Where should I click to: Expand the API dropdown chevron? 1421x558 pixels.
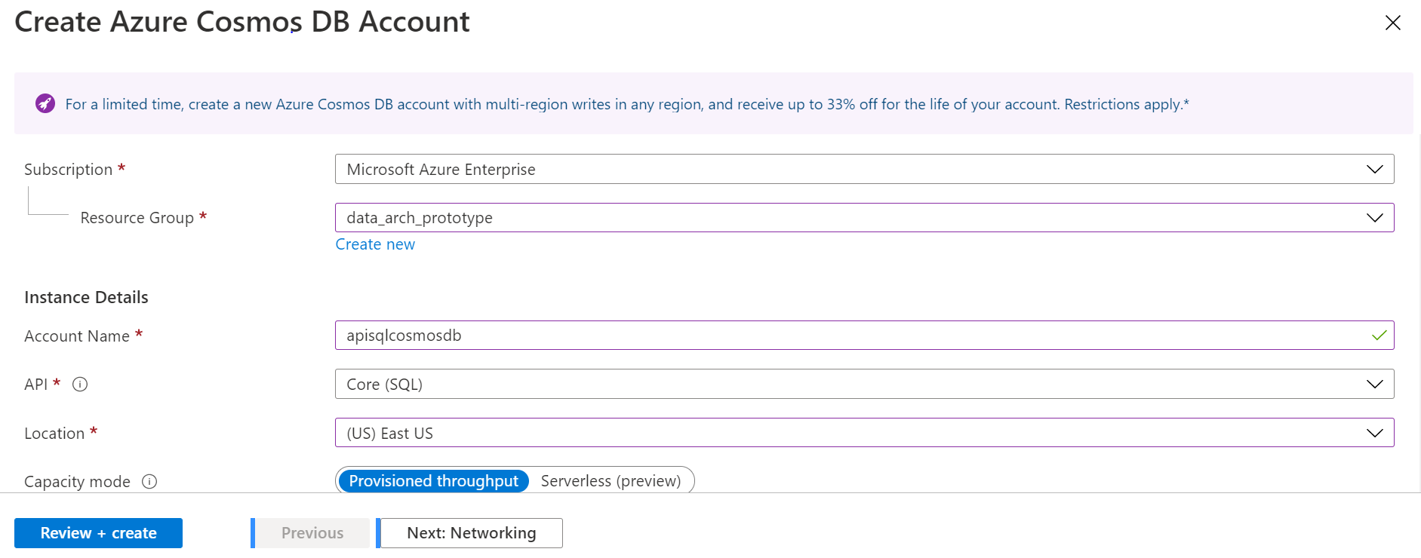click(x=1374, y=385)
